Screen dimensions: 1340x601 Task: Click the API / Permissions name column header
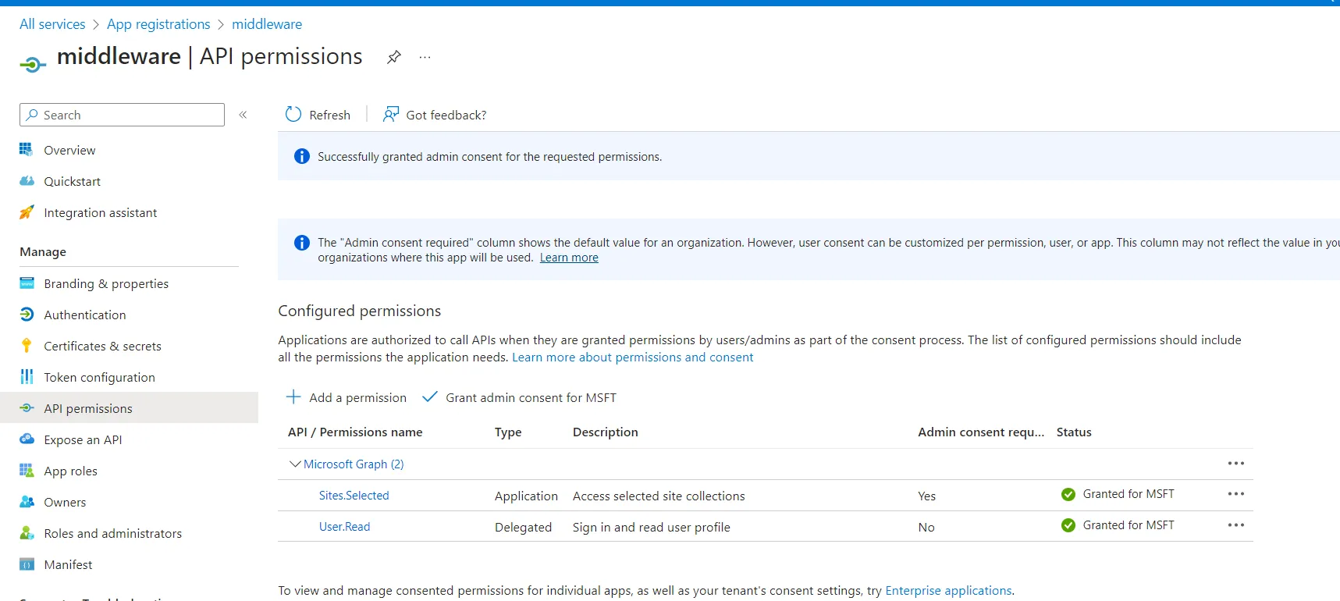click(x=355, y=432)
